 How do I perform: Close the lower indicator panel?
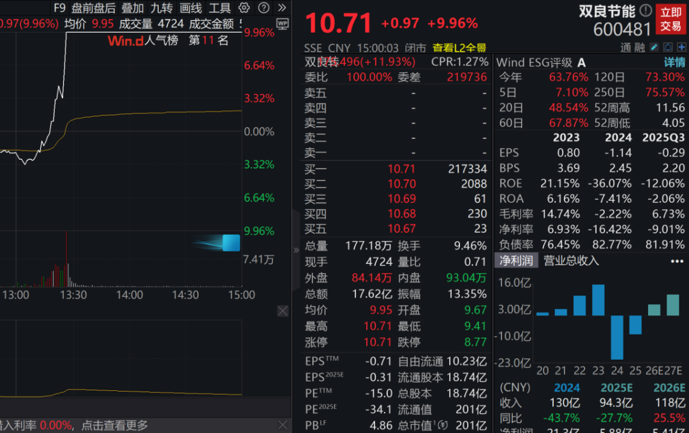283,311
